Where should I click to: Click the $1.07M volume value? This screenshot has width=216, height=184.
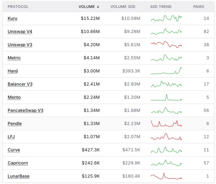coord(91,136)
